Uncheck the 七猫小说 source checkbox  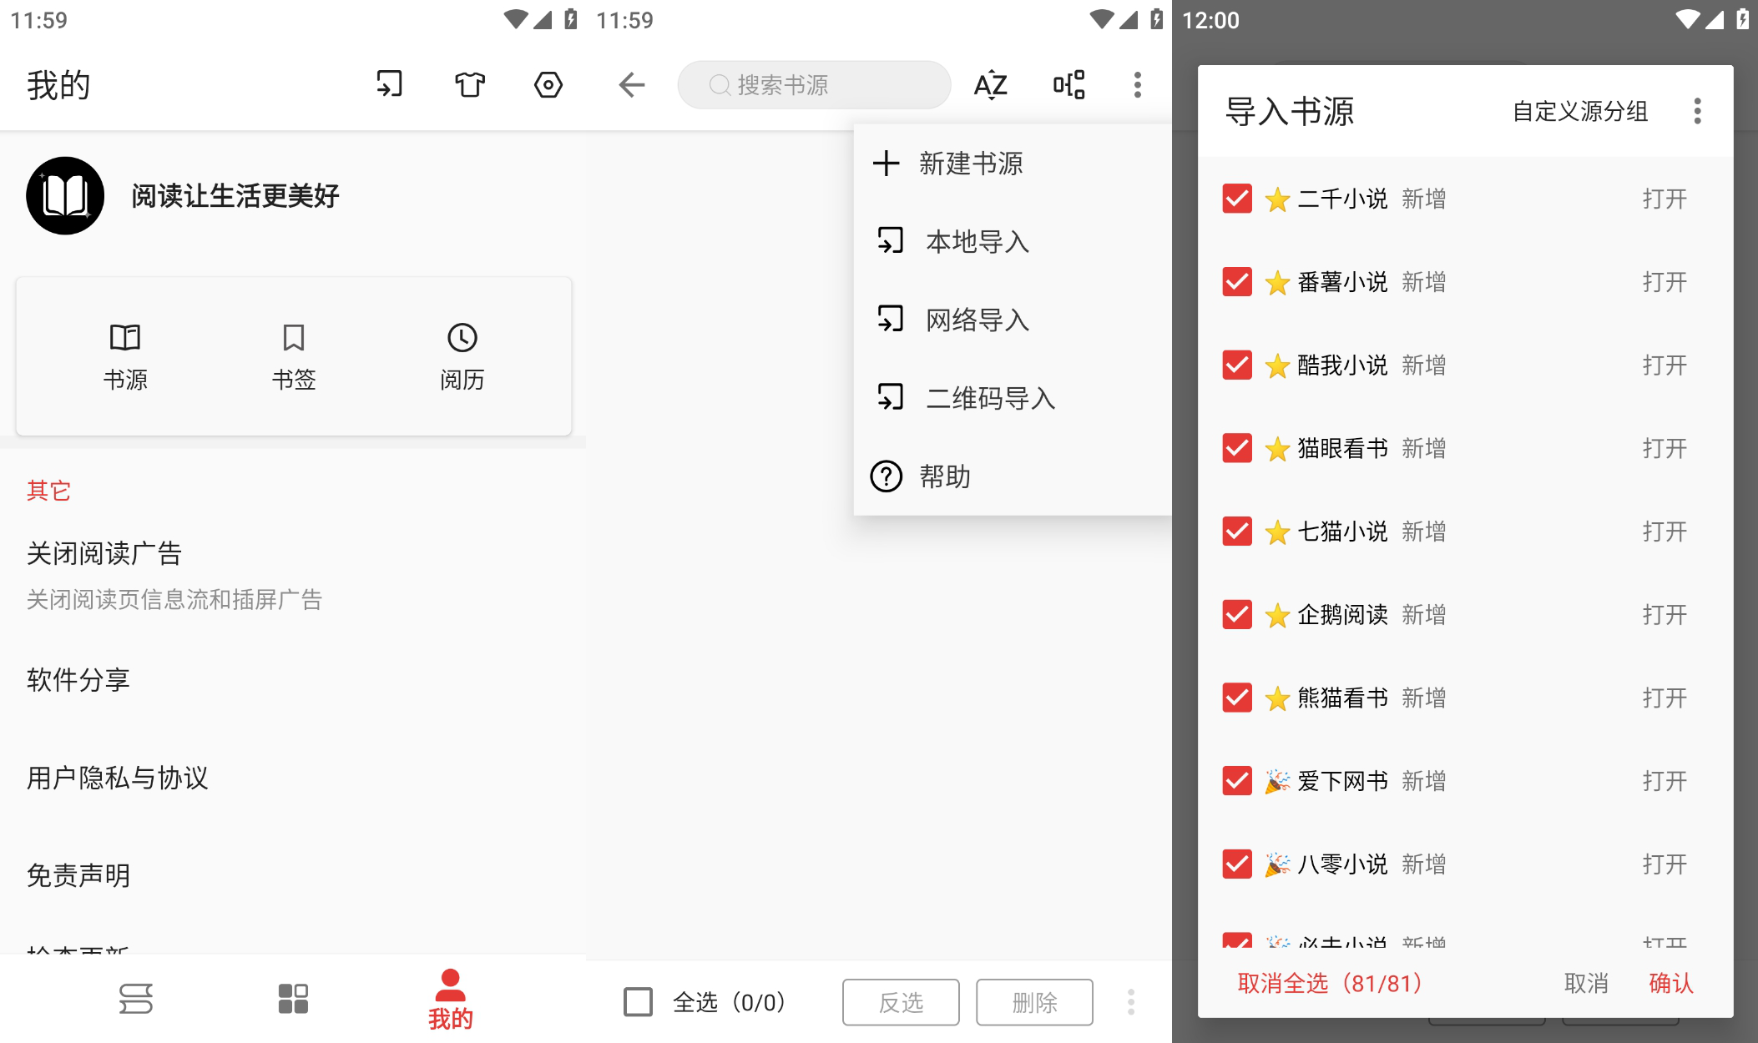(x=1237, y=532)
